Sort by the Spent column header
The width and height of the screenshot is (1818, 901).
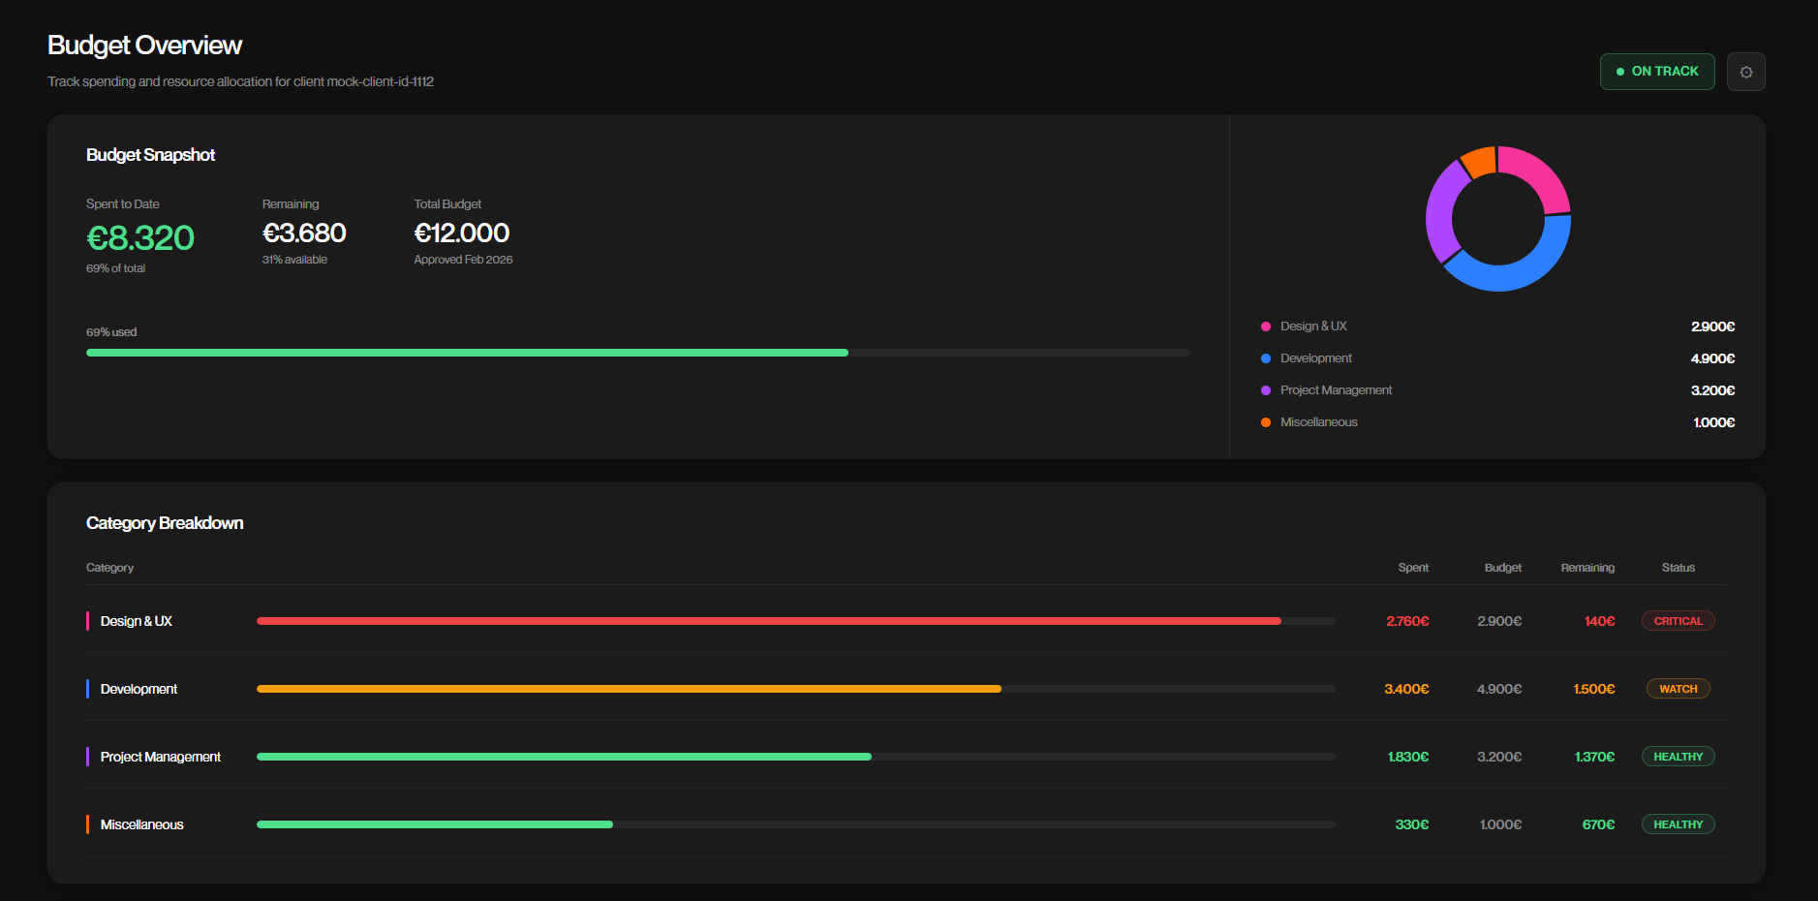(1413, 568)
